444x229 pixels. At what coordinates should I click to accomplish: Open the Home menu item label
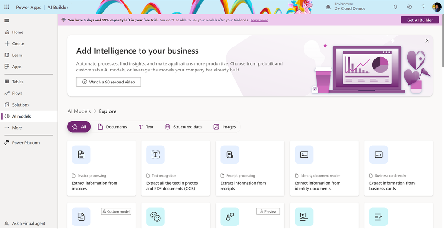pyautogui.click(x=18, y=32)
